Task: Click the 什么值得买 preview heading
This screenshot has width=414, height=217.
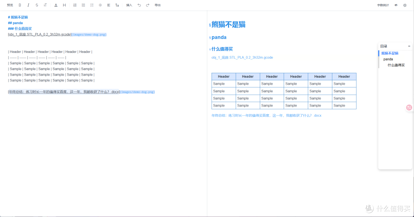Action: 222,49
